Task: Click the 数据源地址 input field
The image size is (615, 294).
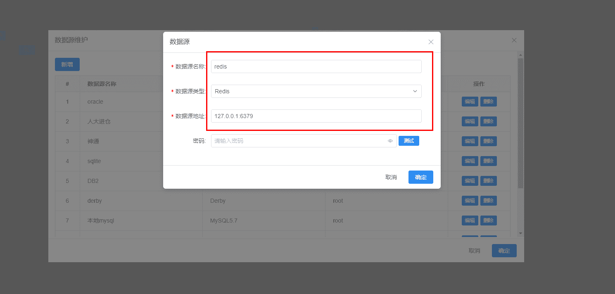Action: click(316, 116)
